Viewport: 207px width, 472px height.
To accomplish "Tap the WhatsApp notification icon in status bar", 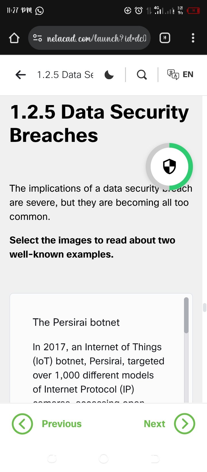I will (39, 11).
